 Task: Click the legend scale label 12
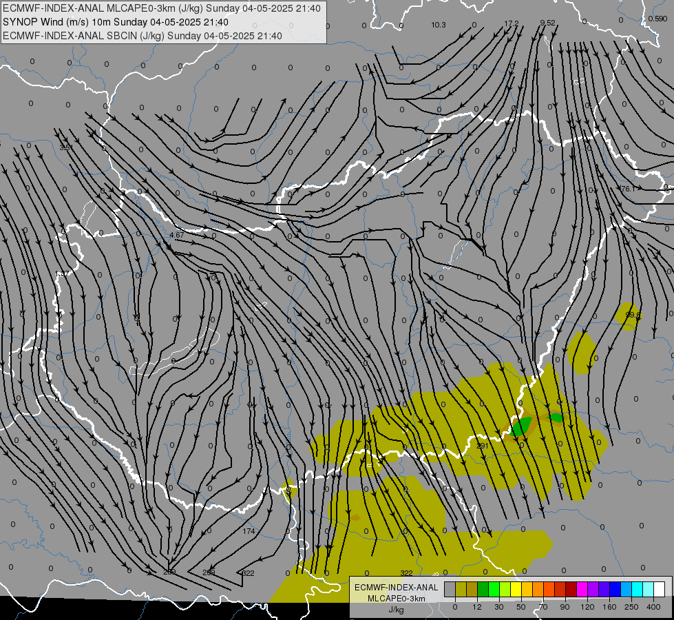[x=477, y=607]
